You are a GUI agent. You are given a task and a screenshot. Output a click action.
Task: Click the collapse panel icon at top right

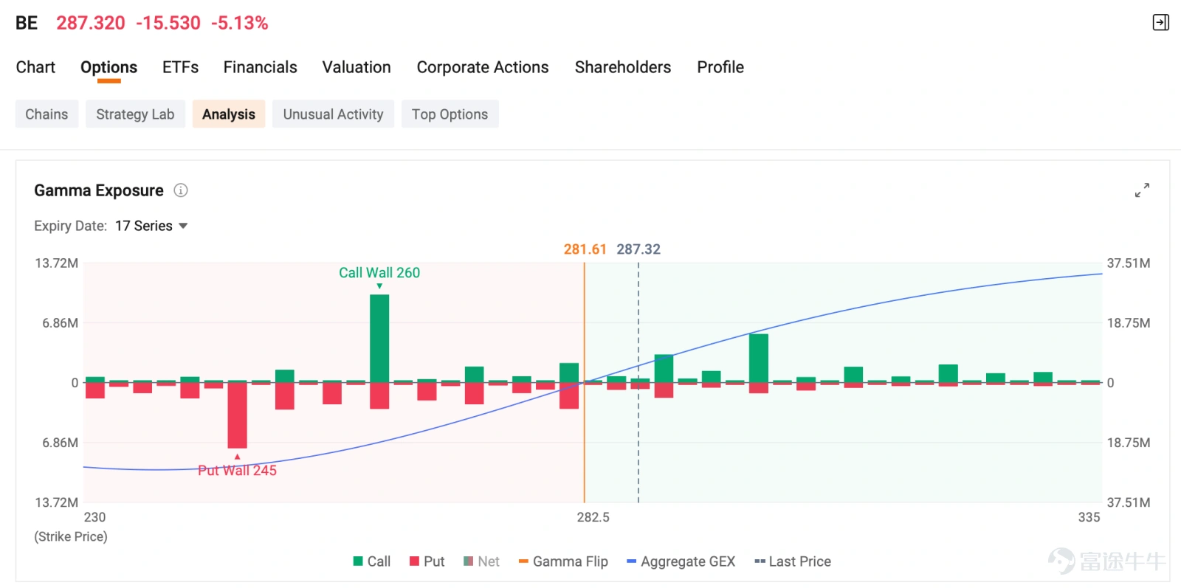(1160, 23)
